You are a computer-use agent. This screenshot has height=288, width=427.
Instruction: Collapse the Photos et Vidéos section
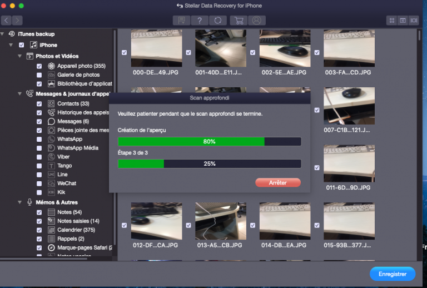coord(19,56)
